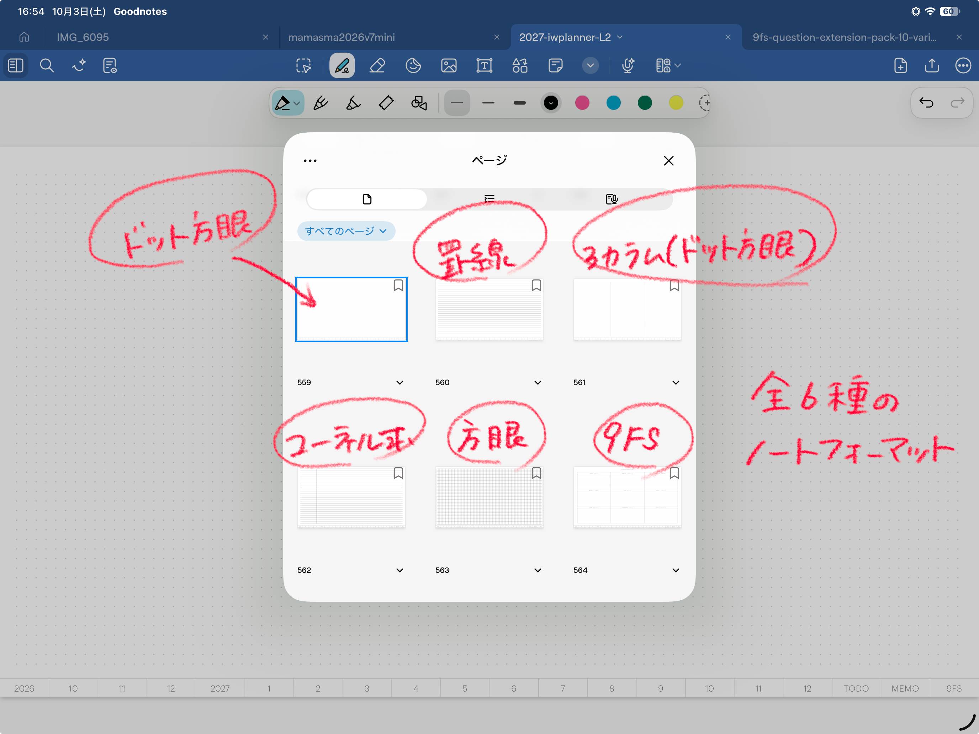Click the undo arrow

[x=926, y=103]
